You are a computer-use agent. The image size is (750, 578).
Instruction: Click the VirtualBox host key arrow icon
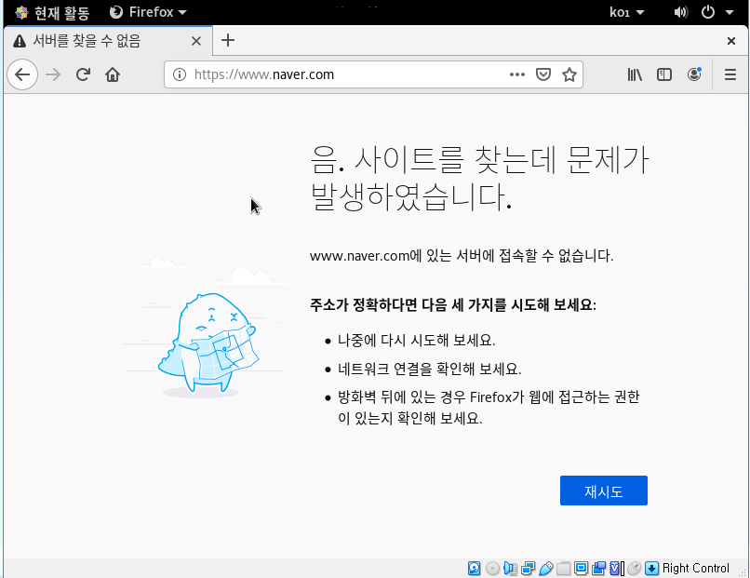(651, 568)
